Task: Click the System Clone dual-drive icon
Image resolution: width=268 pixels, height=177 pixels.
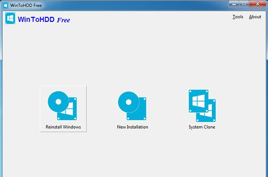Action: tap(202, 106)
